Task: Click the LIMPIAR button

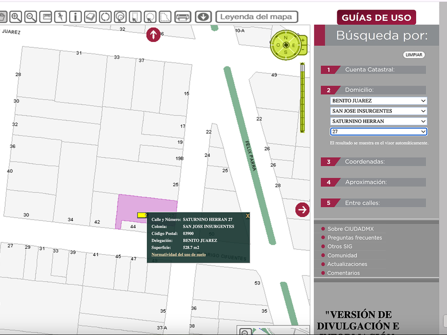Action: [414, 55]
